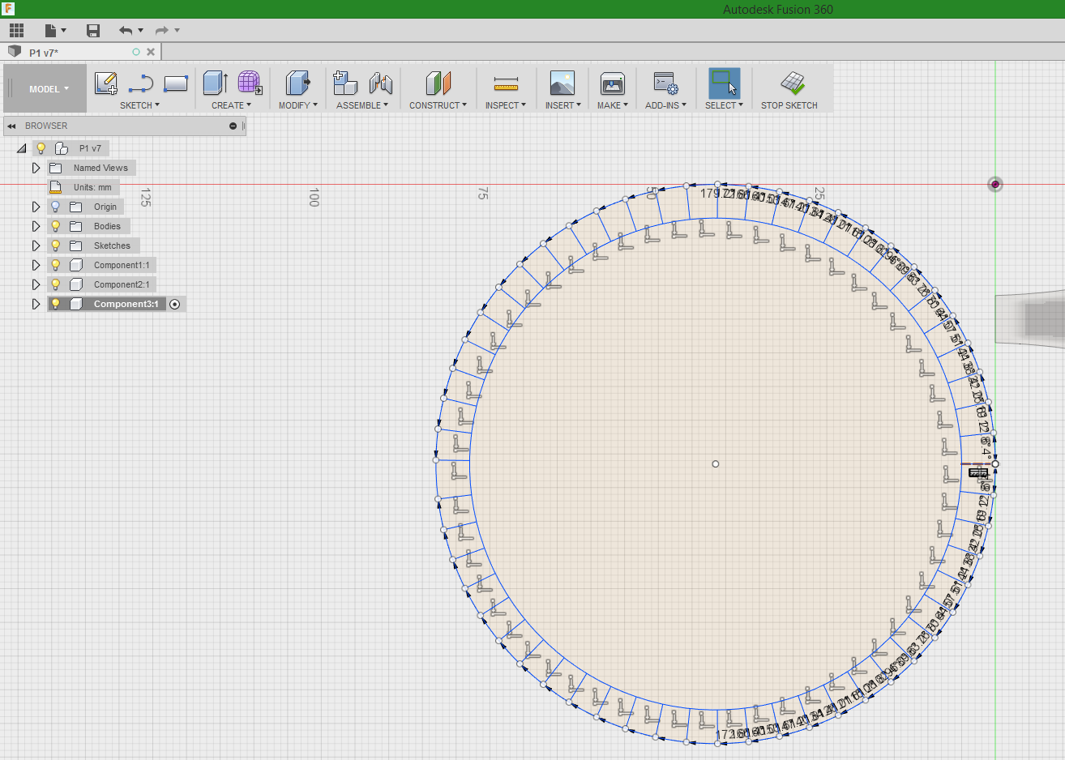Expand Component2:1 in browser
Viewport: 1065px width, 760px height.
click(x=36, y=284)
